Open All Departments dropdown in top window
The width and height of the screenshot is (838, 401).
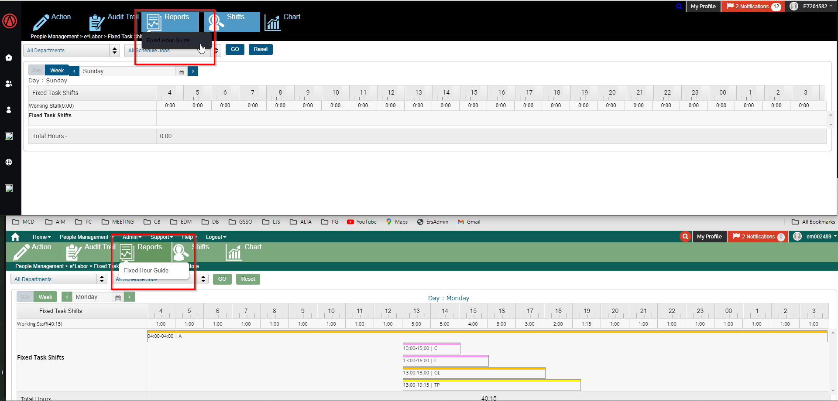72,51
